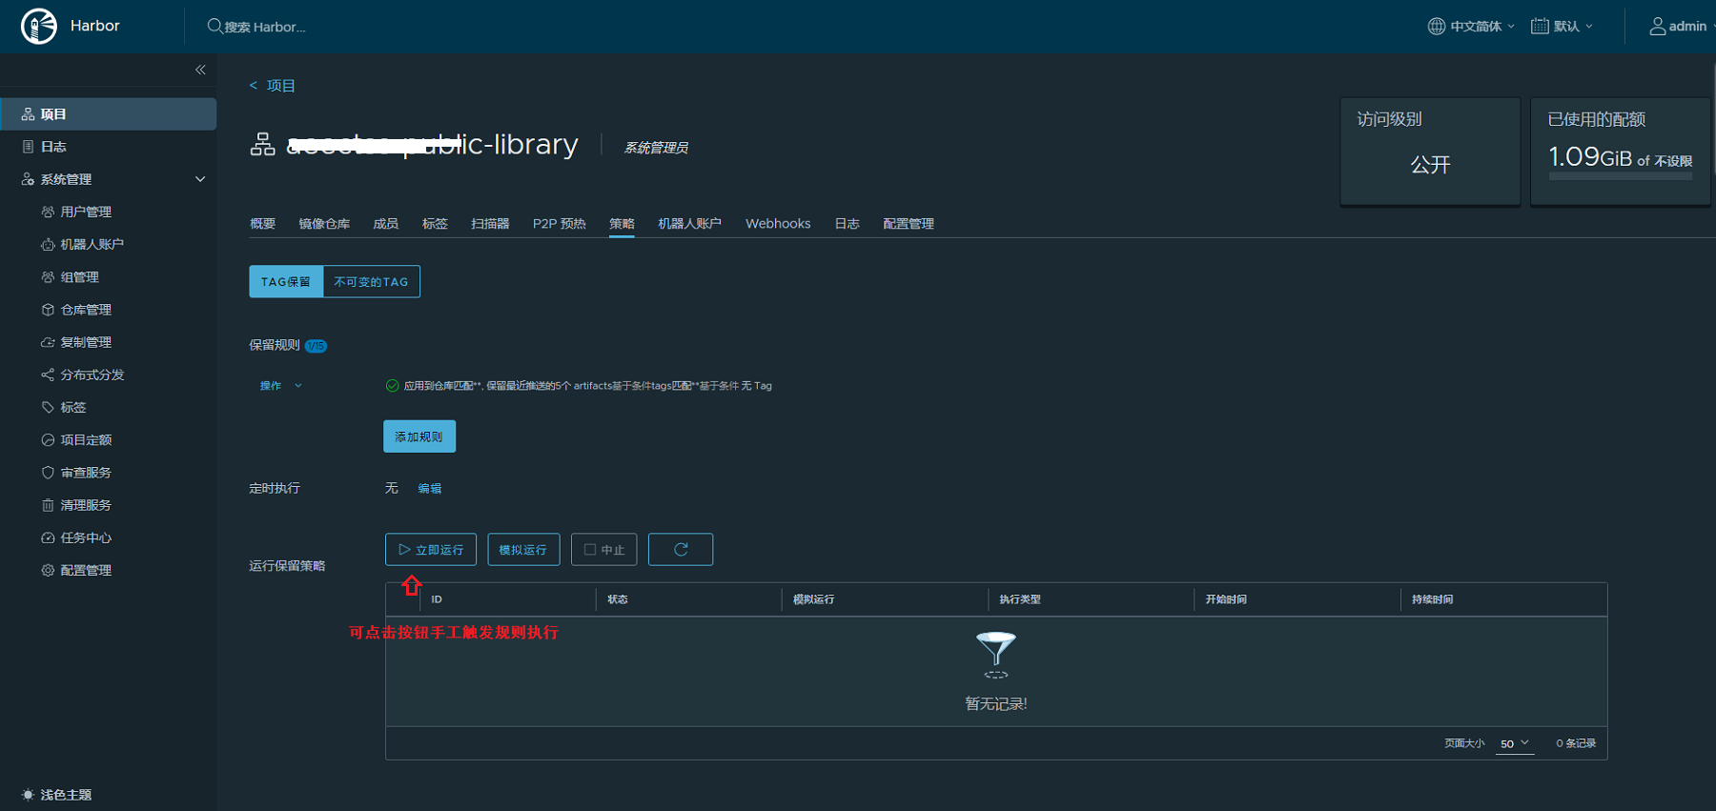This screenshot has height=811, width=1716.
Task: Select the 不可变的TAG toggle button
Action: tap(371, 281)
